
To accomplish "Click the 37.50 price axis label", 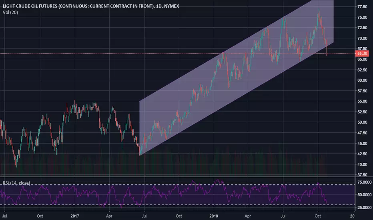I will point(362,174).
